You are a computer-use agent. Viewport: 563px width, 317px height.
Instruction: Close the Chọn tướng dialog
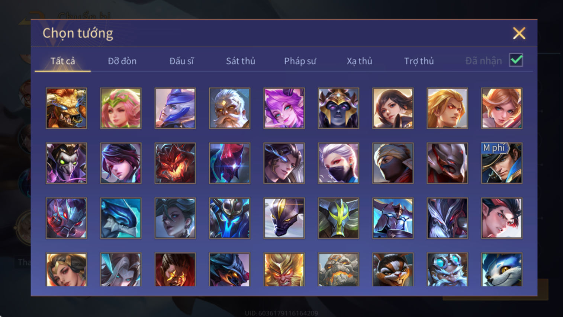coord(519,33)
